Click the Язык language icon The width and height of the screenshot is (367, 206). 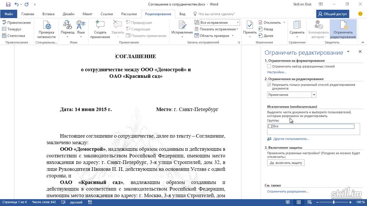81,25
